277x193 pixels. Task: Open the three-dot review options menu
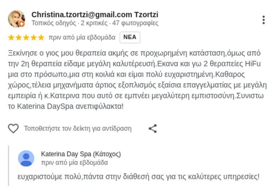(263, 20)
